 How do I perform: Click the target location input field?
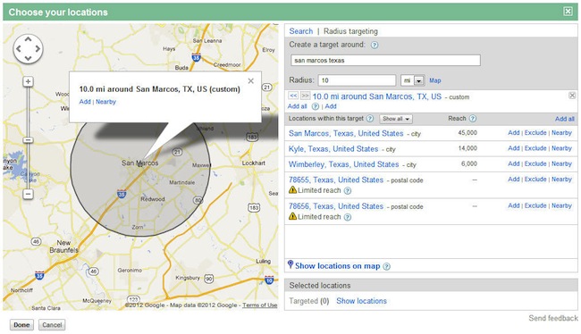[385, 60]
